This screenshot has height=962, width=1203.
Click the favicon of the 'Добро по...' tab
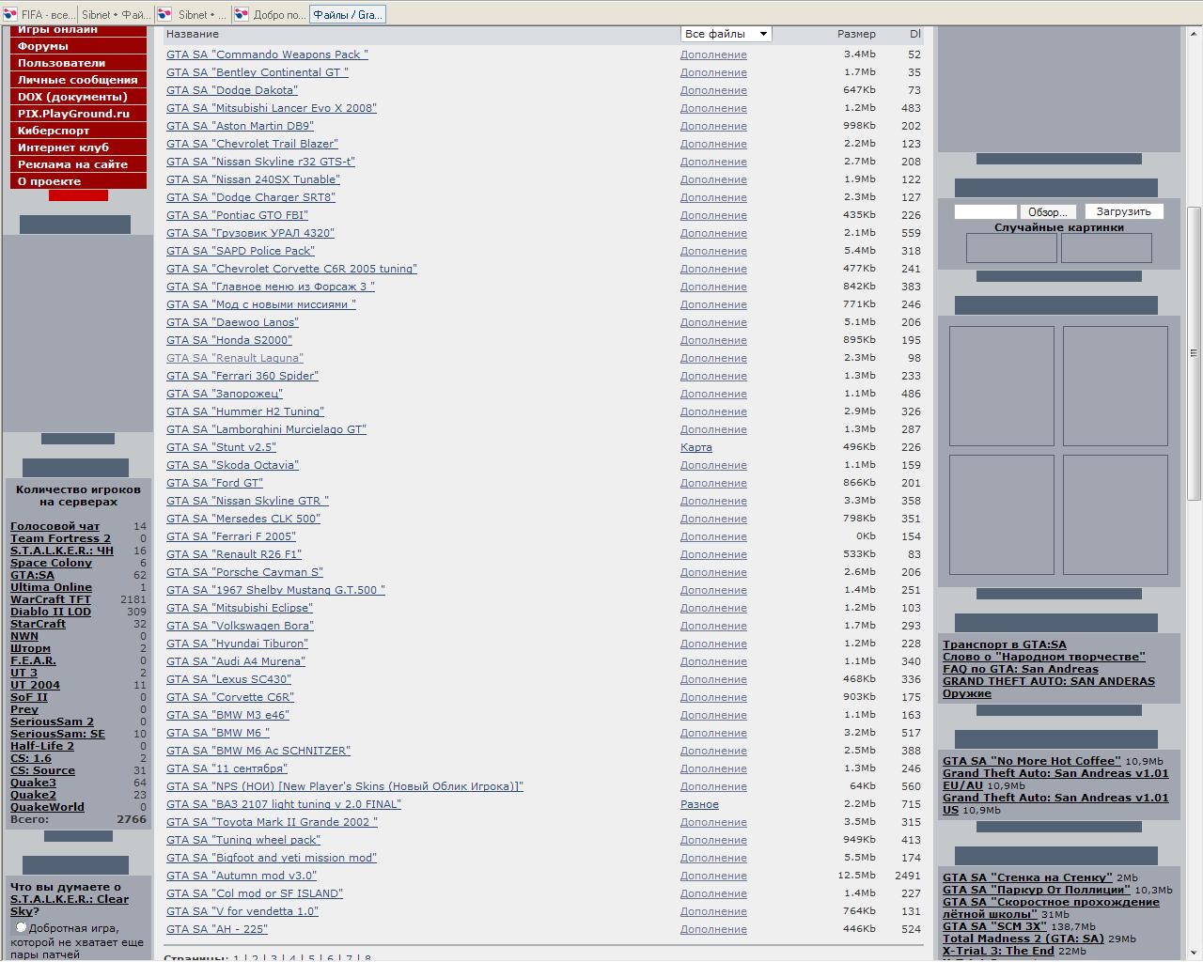[242, 14]
